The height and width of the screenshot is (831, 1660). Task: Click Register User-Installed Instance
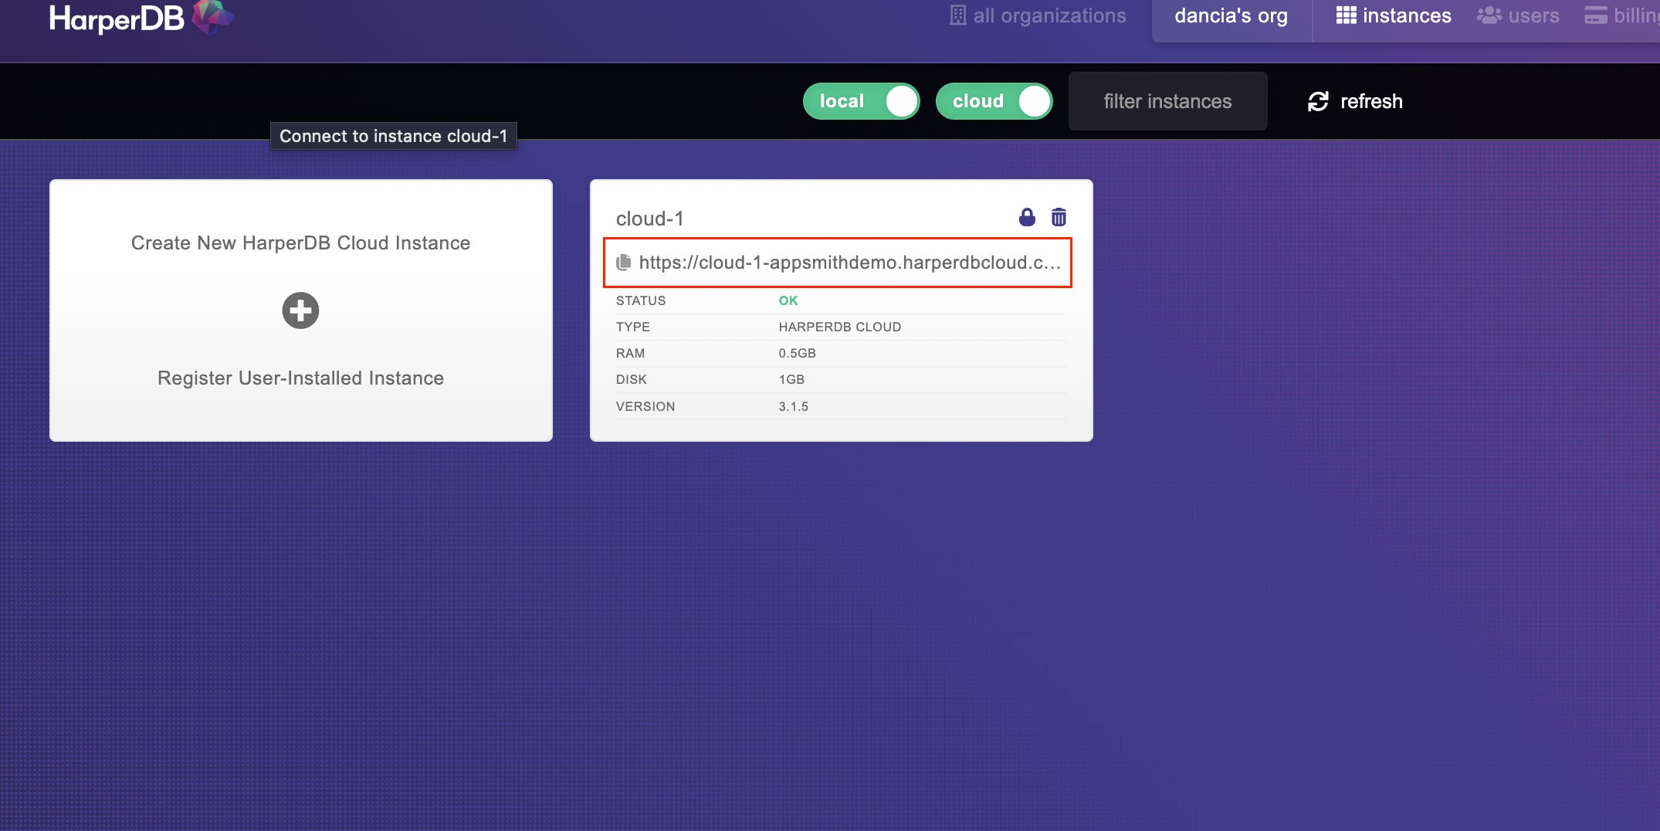pyautogui.click(x=300, y=378)
